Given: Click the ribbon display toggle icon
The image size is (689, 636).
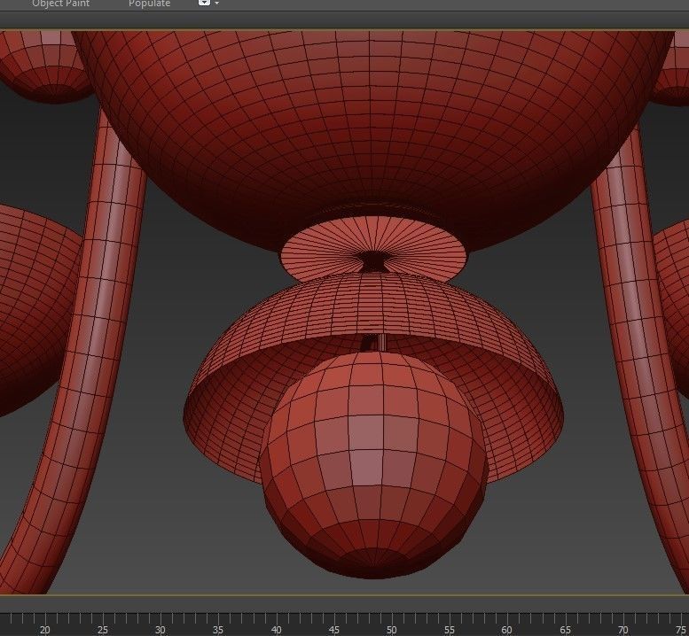Looking at the screenshot, I should (x=204, y=3).
